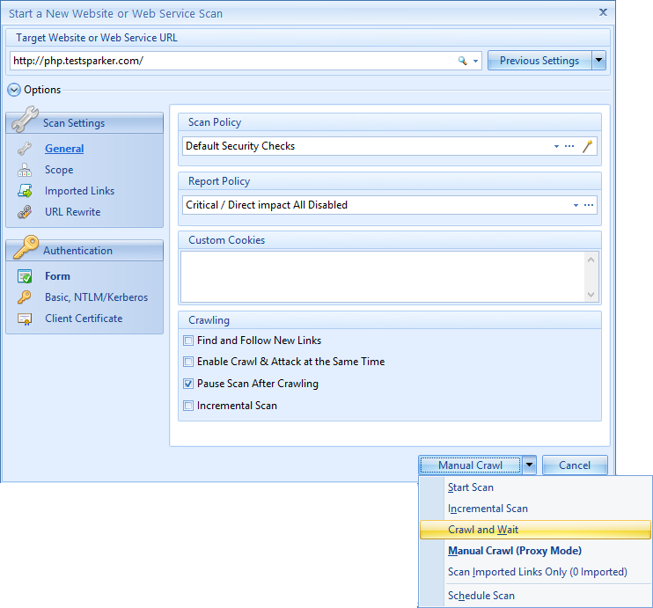Expand the Report Policy dropdown arrow
Viewport: 653px width, 608px height.
pos(576,205)
